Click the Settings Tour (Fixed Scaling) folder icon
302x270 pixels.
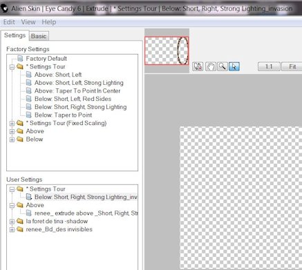[20, 123]
